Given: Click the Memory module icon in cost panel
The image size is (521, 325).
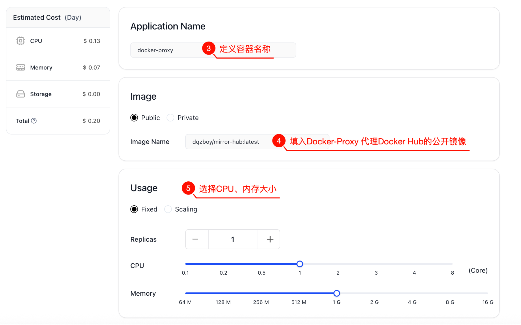Looking at the screenshot, I should click(x=21, y=67).
